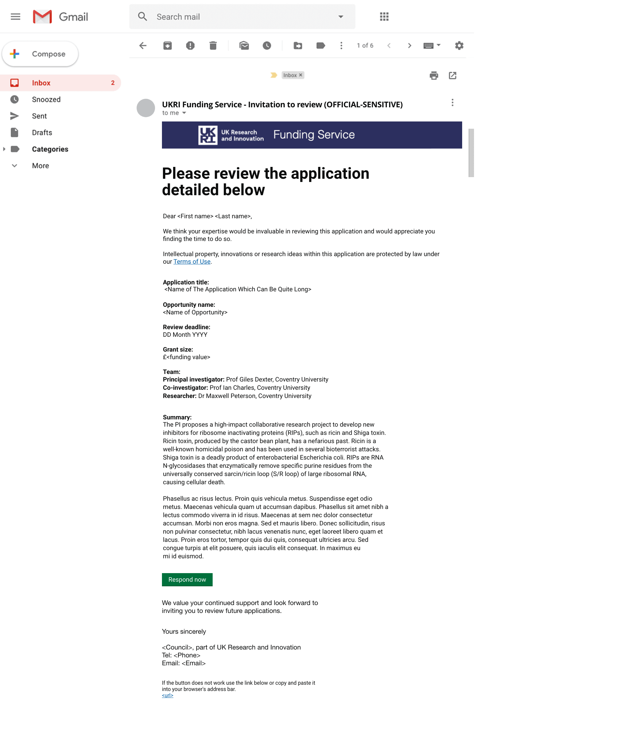Snooze this email with the clock icon
Screen dimensions: 632x742
click(267, 45)
